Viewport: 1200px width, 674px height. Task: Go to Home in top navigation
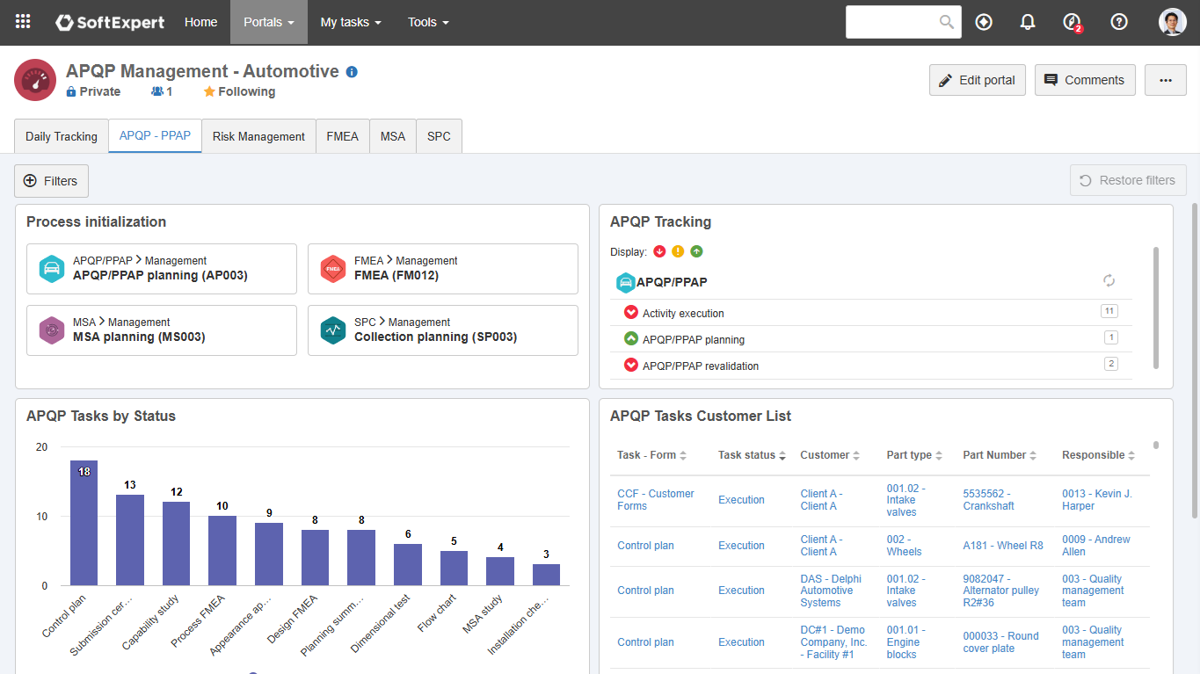(x=200, y=22)
